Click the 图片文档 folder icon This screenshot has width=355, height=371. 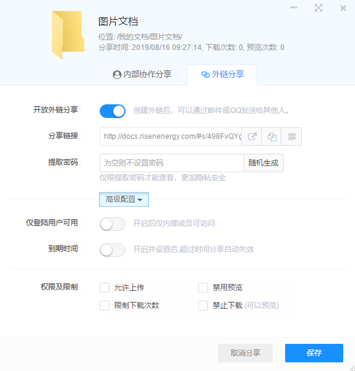pos(68,35)
